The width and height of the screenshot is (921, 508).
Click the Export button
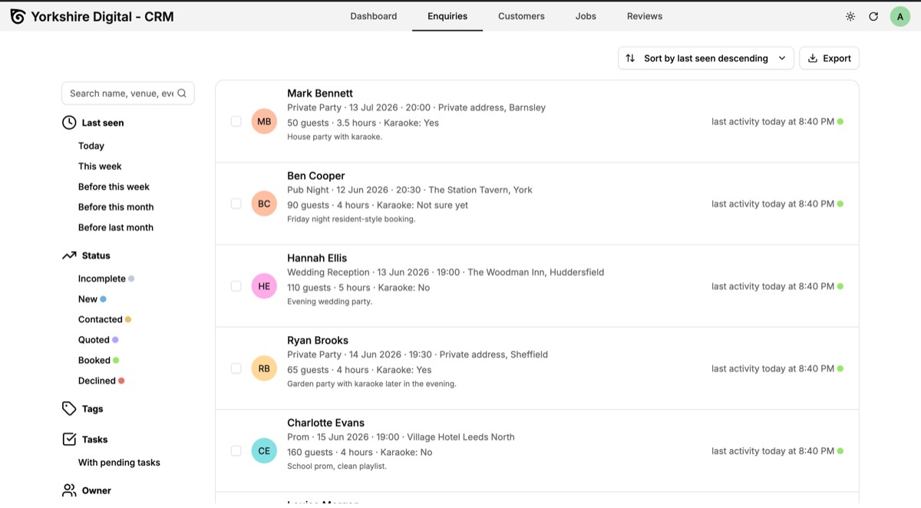(830, 58)
